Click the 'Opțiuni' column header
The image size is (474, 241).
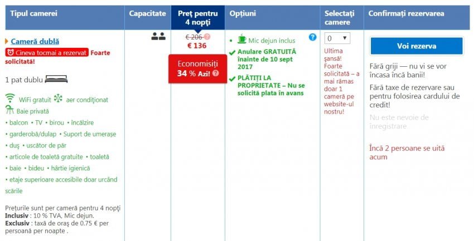pyautogui.click(x=243, y=13)
